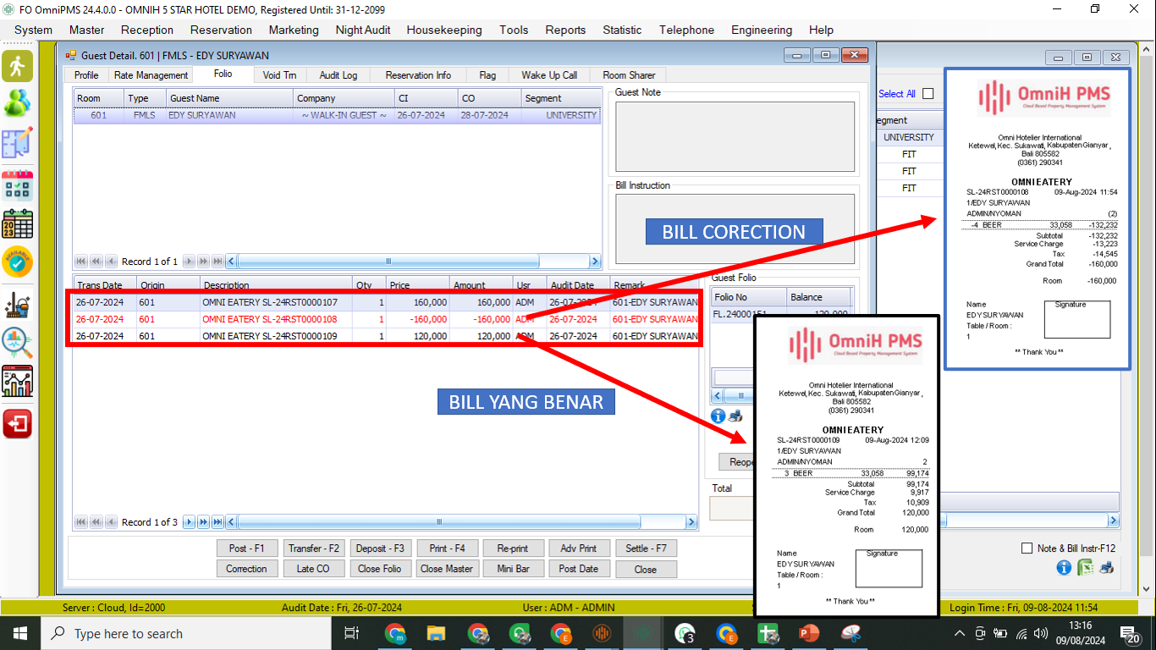The width and height of the screenshot is (1156, 650).
Task: Click the Available badge sidebar icon
Action: tap(17, 262)
